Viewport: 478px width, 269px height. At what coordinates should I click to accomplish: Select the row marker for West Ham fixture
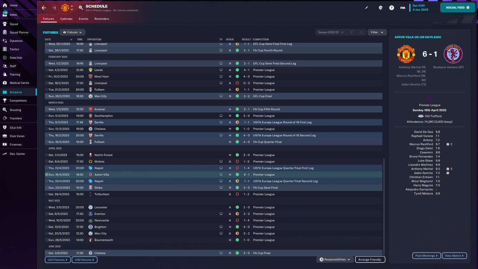point(47,77)
